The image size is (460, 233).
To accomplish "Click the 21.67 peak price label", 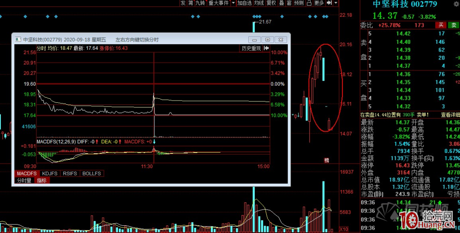I will [x=265, y=22].
